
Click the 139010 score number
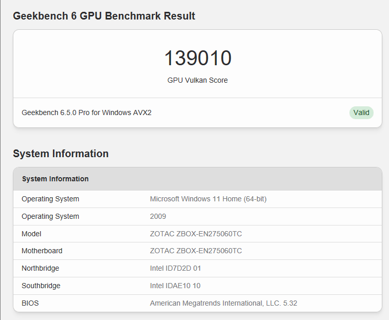pos(198,59)
